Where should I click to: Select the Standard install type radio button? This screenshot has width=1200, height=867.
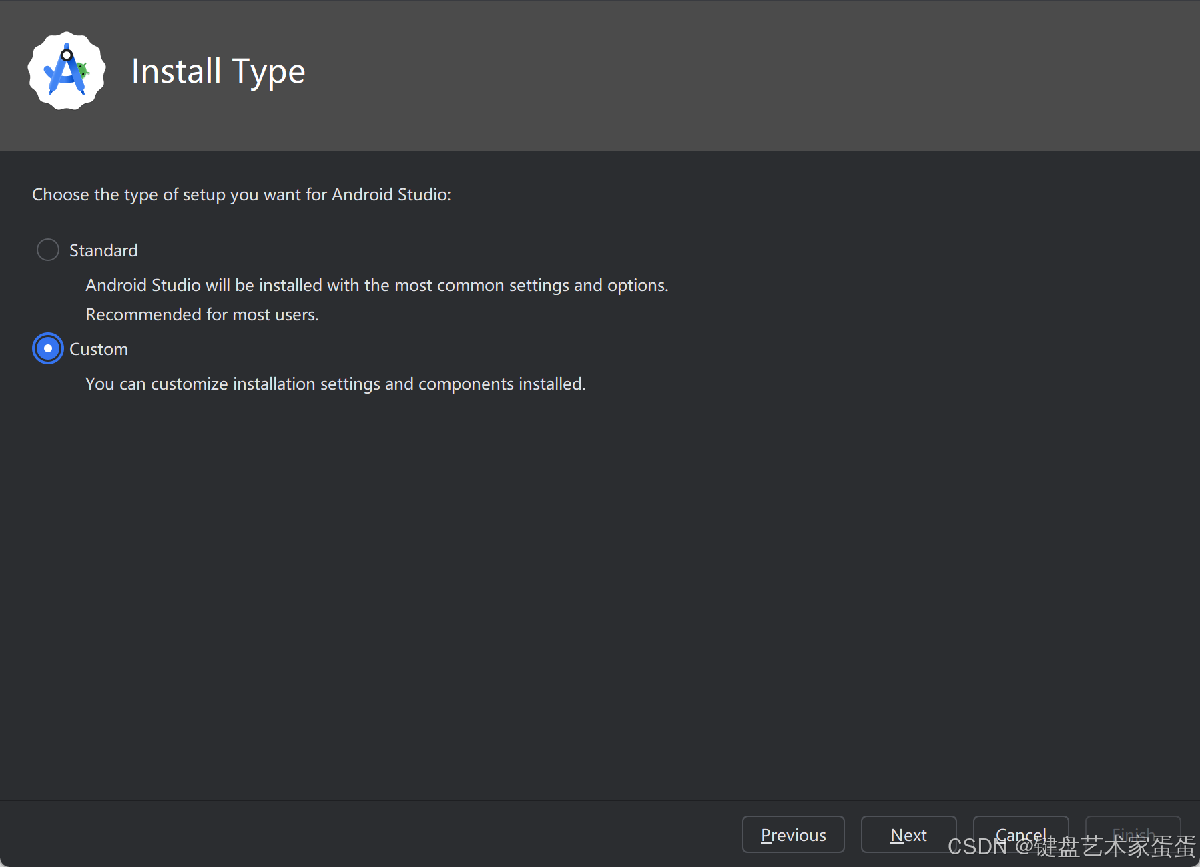click(48, 250)
